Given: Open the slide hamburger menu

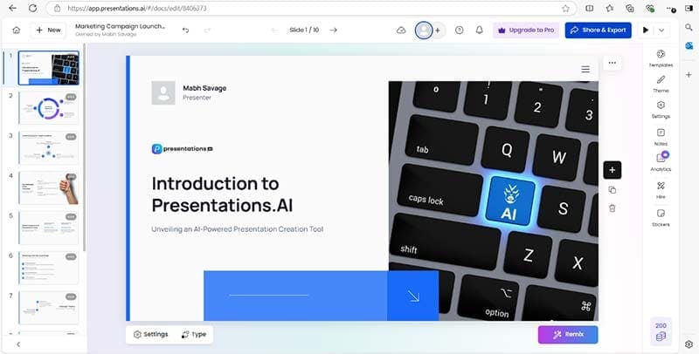Looking at the screenshot, I should click(585, 69).
